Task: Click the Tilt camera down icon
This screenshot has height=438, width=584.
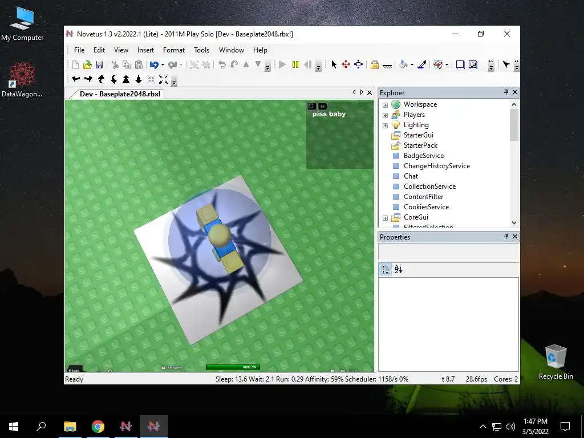Action: click(113, 79)
